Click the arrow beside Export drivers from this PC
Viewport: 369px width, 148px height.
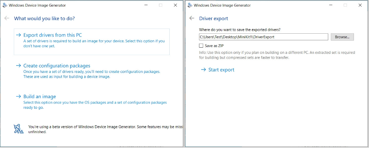(18, 35)
